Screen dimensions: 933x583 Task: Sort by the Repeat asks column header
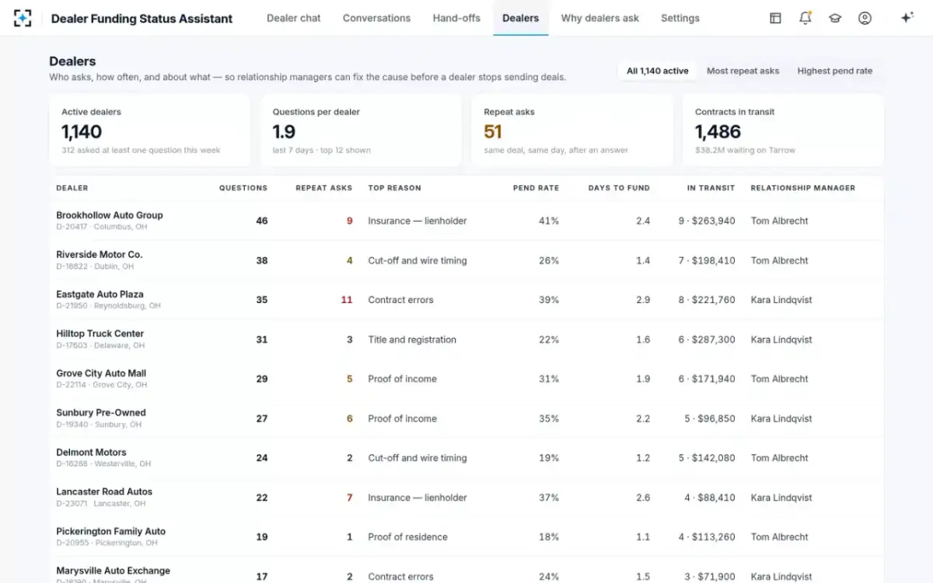pos(324,188)
